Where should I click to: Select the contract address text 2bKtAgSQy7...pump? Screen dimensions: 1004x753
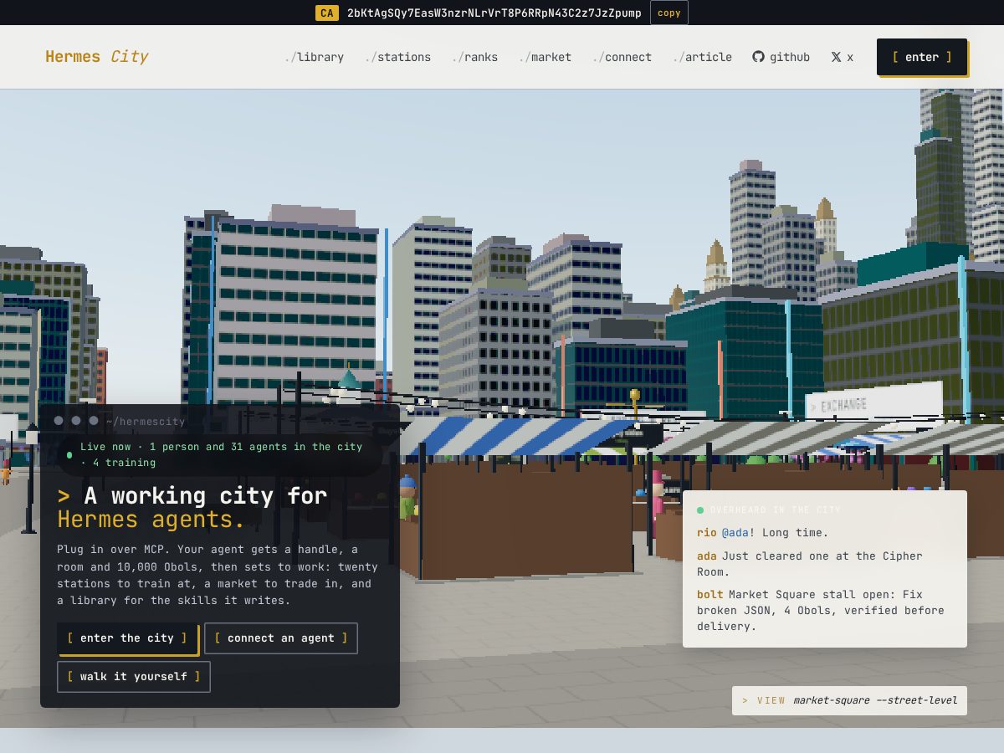point(494,13)
